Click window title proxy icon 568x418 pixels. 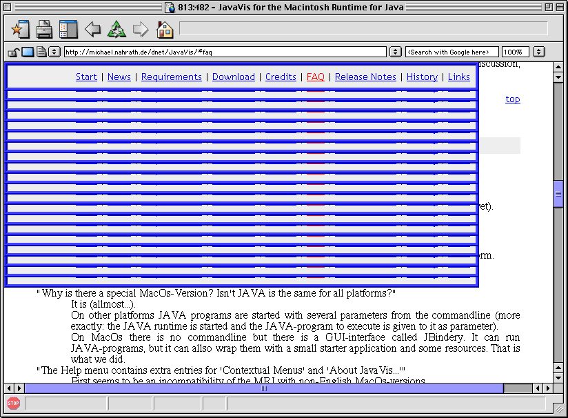[170, 8]
